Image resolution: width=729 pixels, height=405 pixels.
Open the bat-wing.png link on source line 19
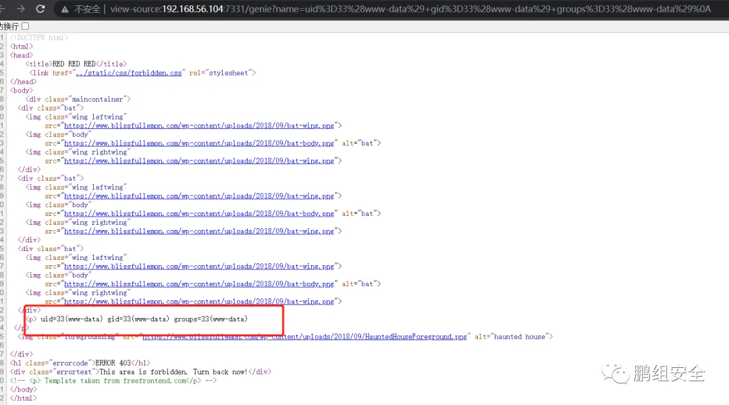(199, 196)
